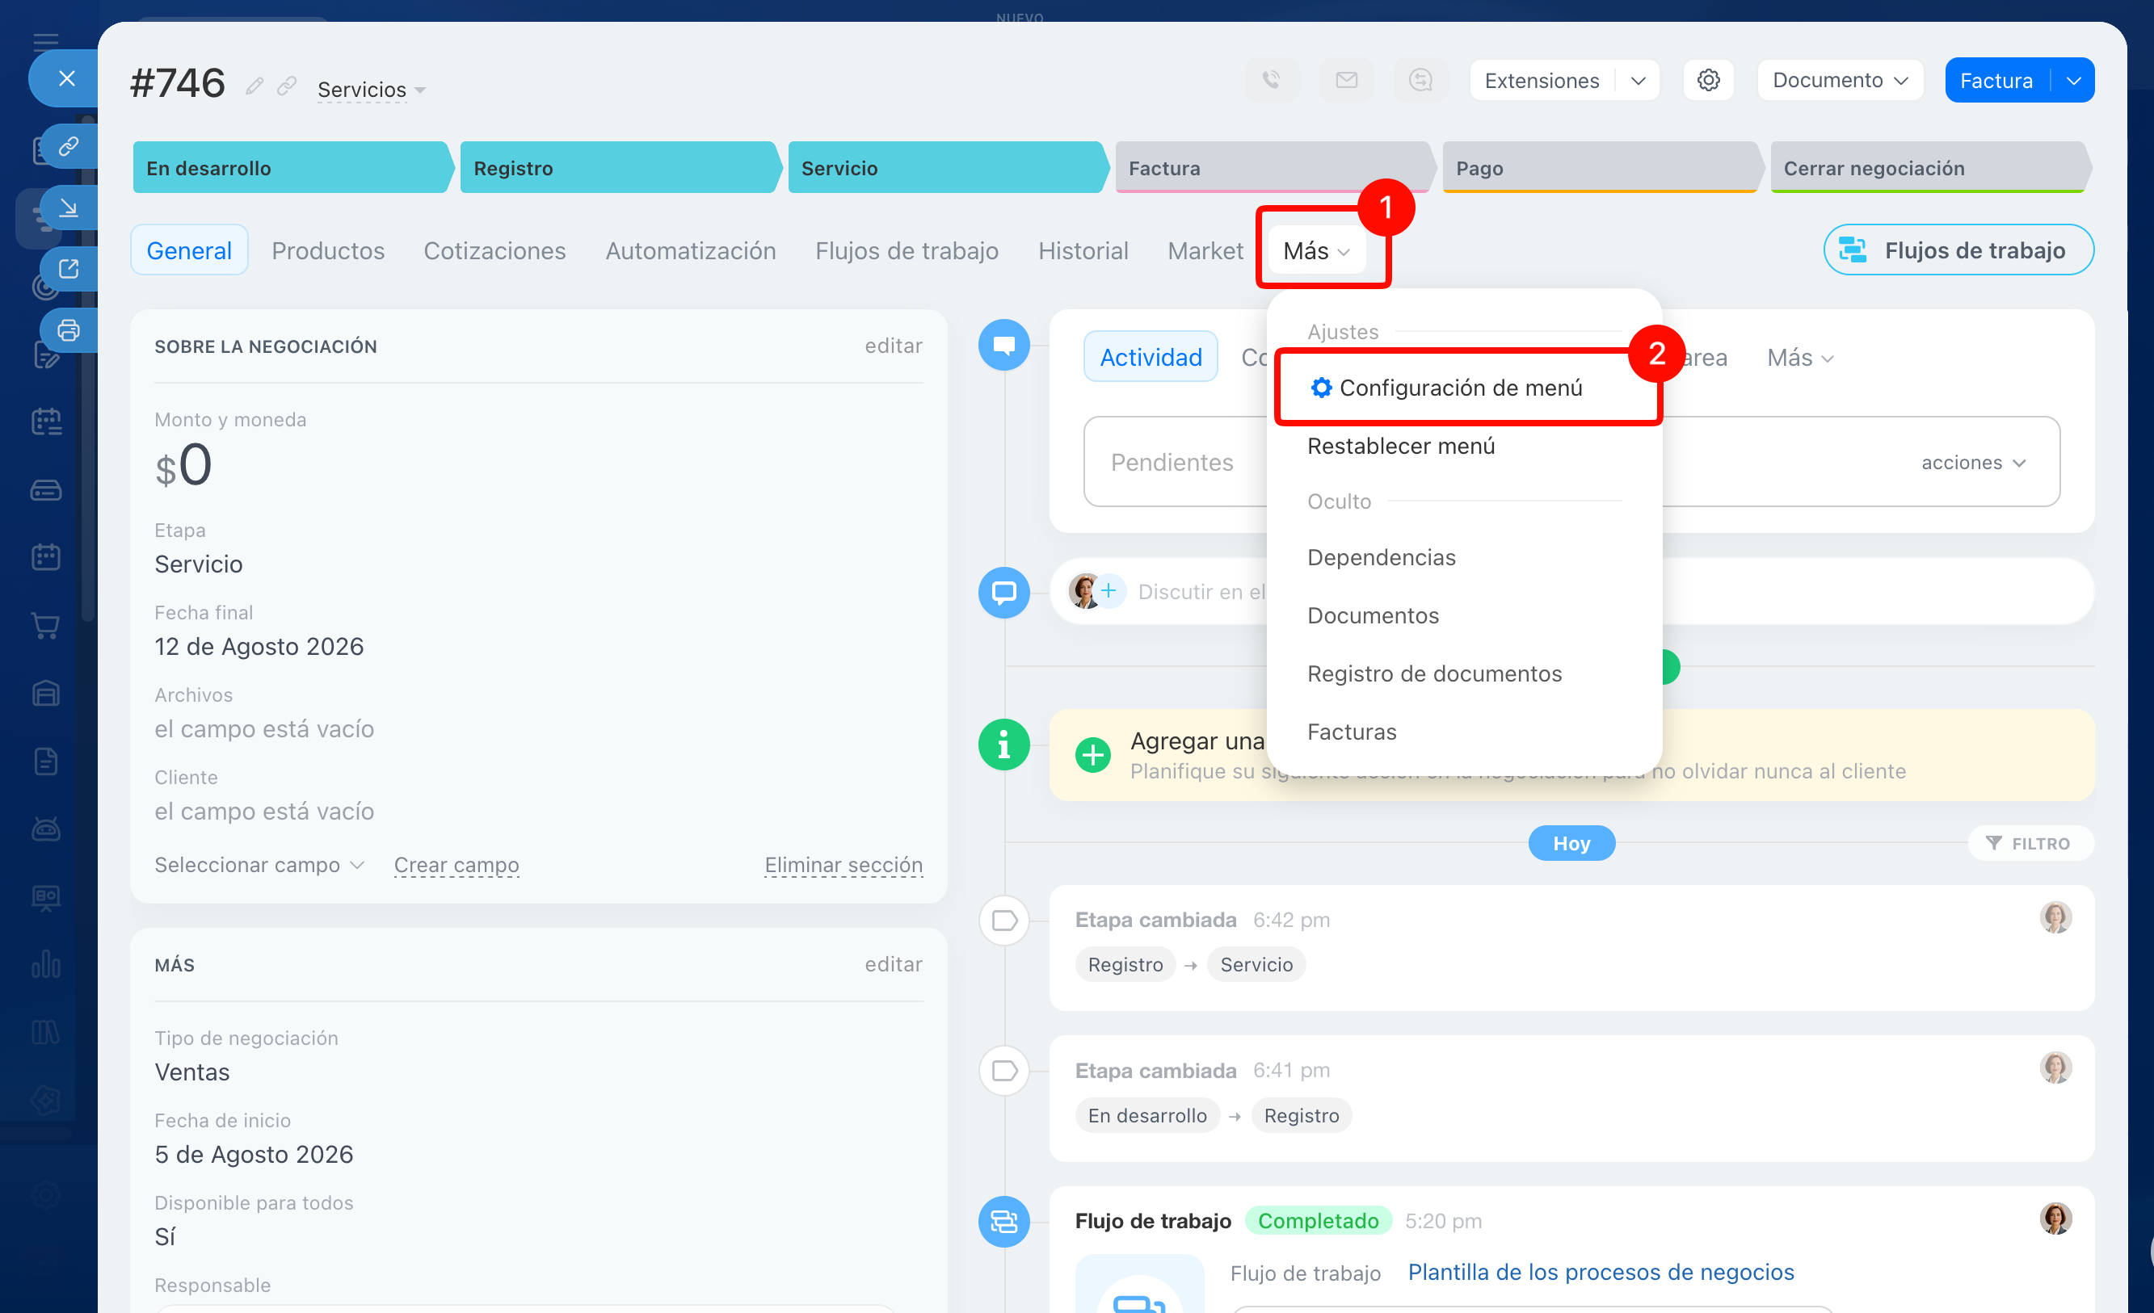Open the sidebar shopping cart icon
Screen dimensions: 2154x1313
[45, 626]
